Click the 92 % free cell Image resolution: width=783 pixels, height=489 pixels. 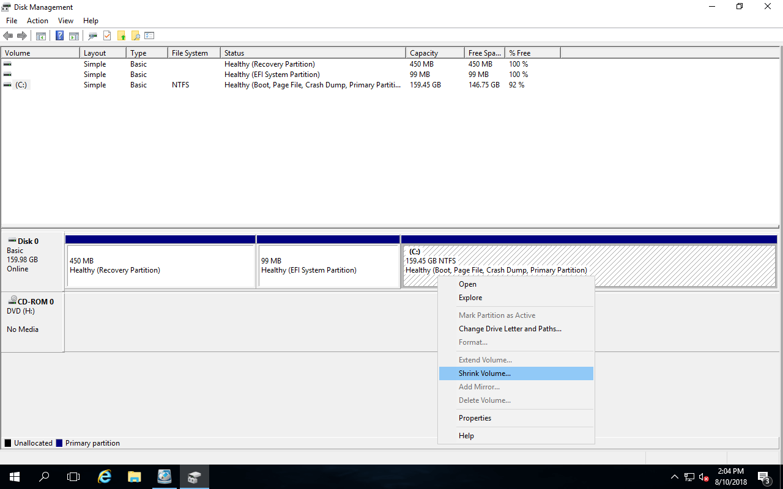pos(517,85)
